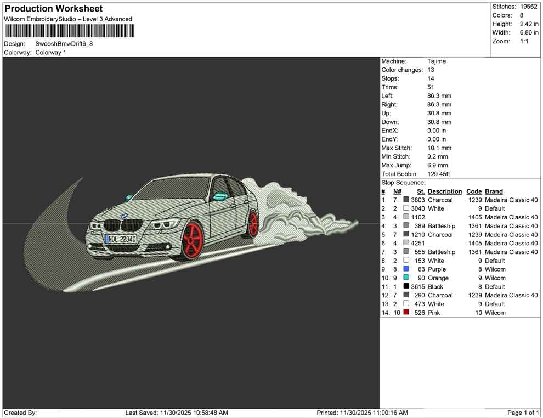543x418 pixels.
Task: Click the Orange swatch in row 10
Action: click(406, 278)
